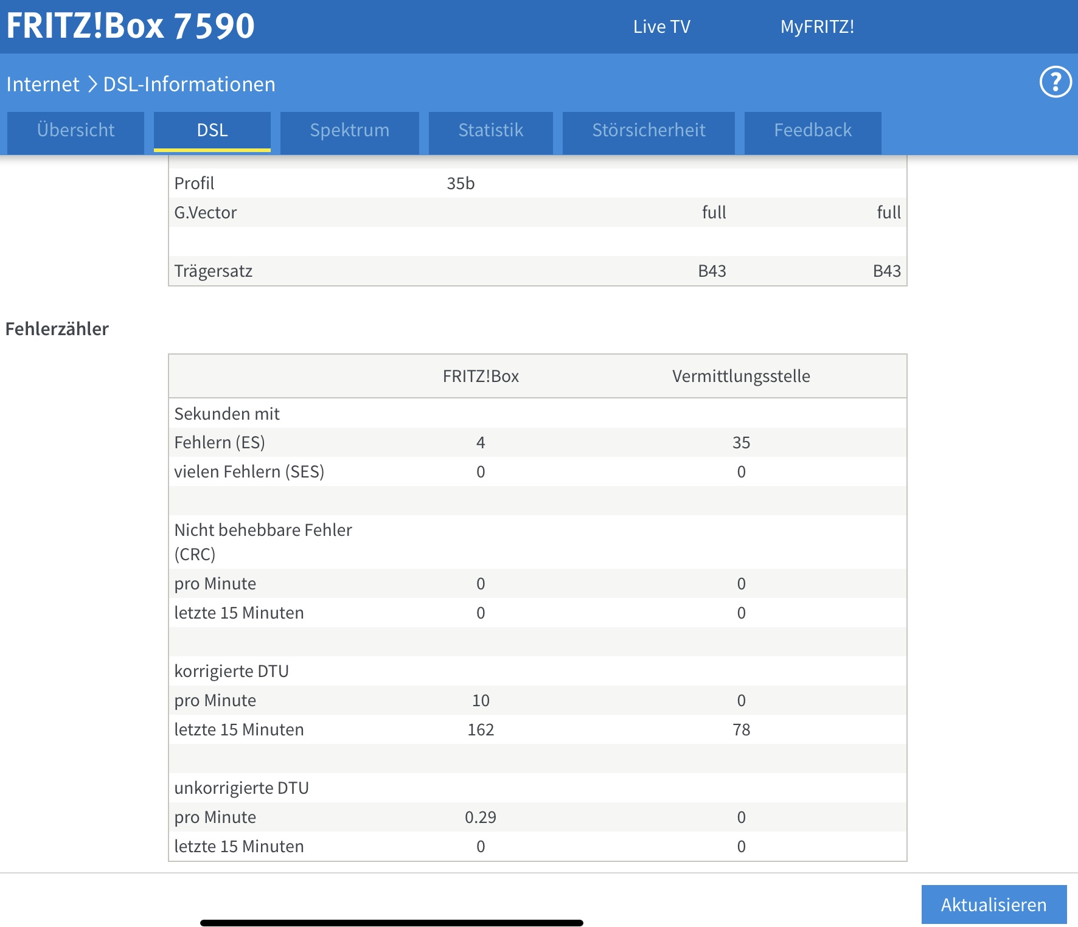
Task: Click unkorrigierte DTU value 0.29
Action: tap(481, 817)
